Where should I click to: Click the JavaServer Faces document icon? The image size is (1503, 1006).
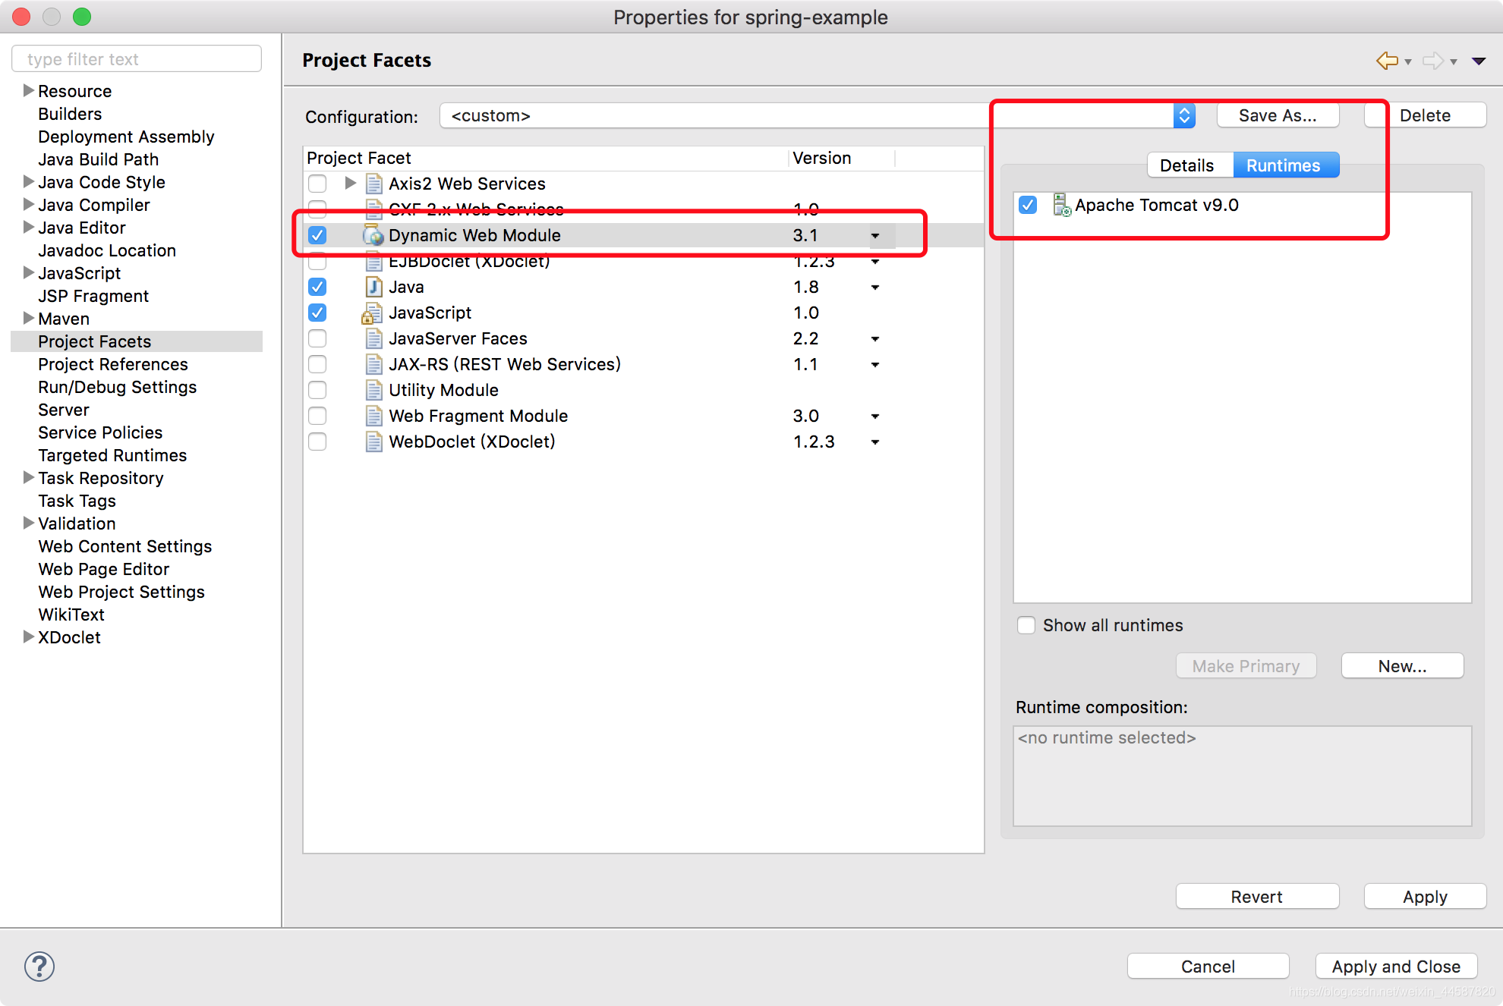click(x=373, y=338)
